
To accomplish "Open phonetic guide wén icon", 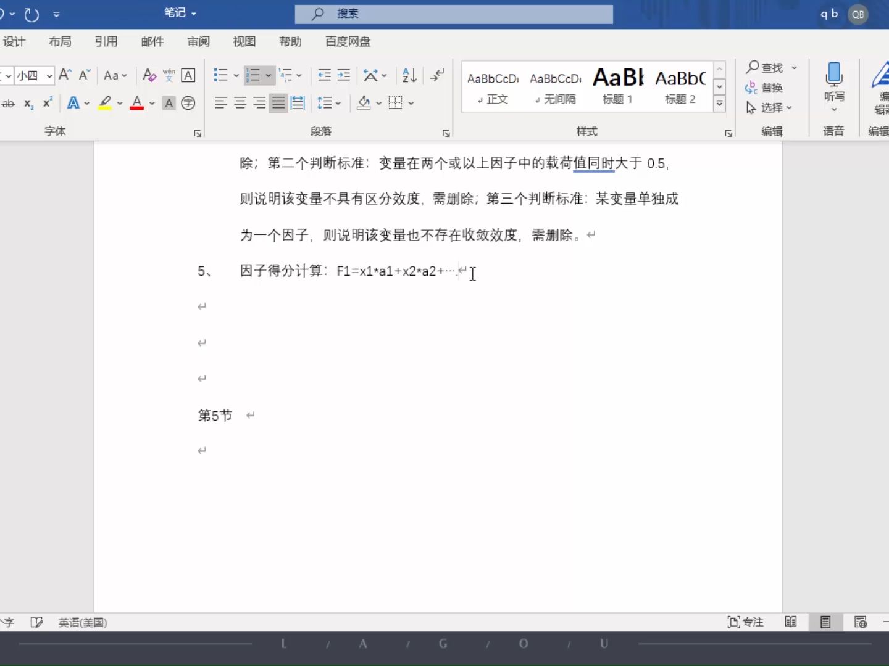I will click(169, 75).
